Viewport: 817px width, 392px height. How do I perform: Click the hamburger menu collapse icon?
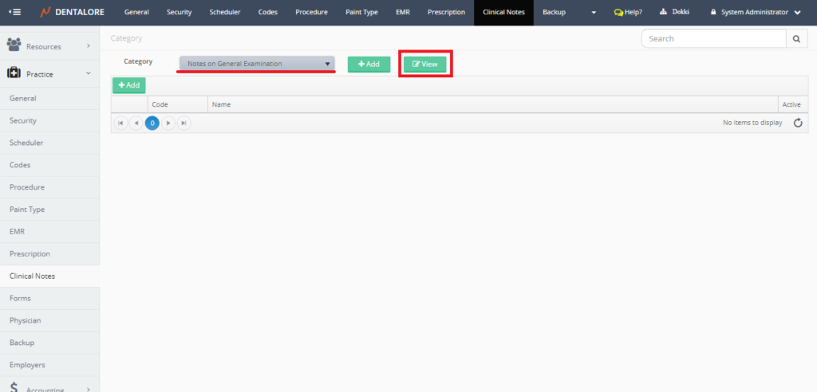tap(14, 12)
